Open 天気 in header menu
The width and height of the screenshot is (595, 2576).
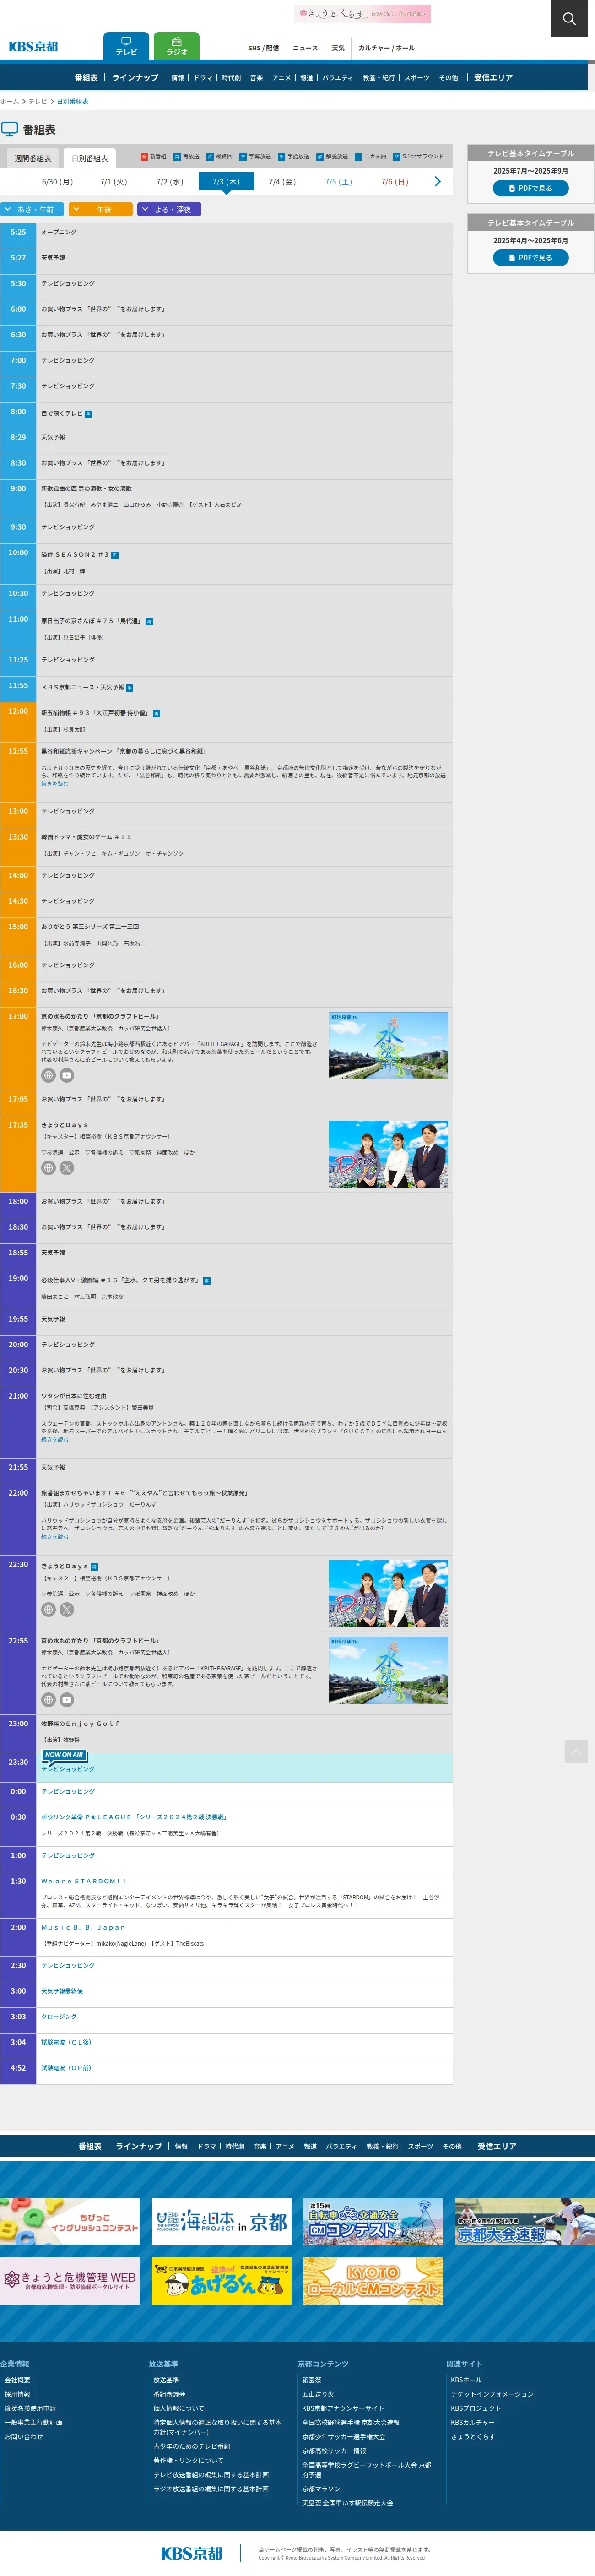click(x=338, y=48)
